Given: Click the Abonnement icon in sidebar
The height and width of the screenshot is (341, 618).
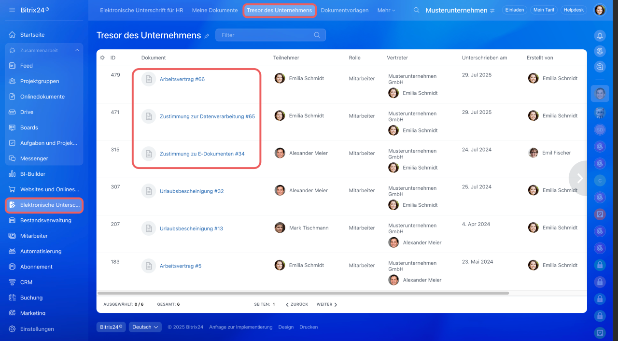Looking at the screenshot, I should 13,267.
